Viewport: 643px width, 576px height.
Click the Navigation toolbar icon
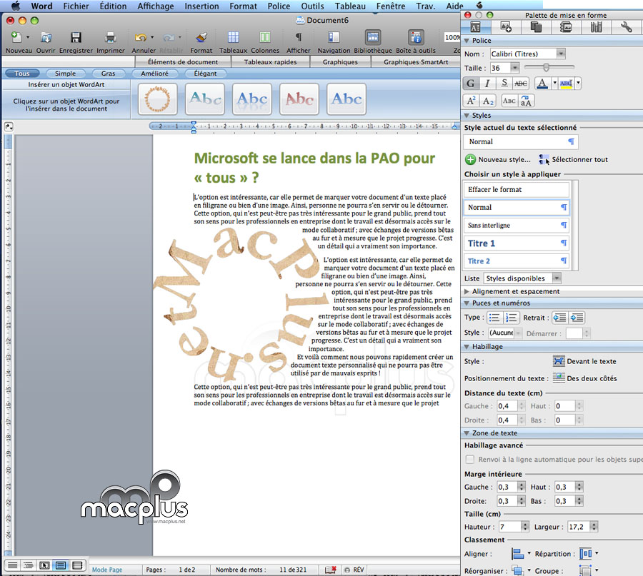click(334, 38)
